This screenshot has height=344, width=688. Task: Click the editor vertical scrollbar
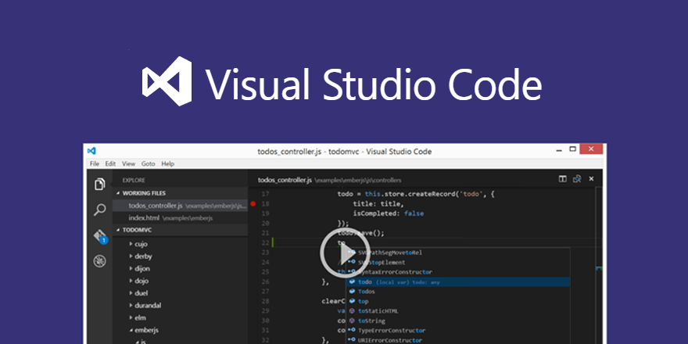pyautogui.click(x=599, y=266)
